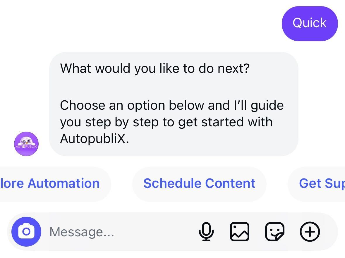345x258 pixels.
Task: View the AutopubliX profile picture thumbnail
Action: 26,144
